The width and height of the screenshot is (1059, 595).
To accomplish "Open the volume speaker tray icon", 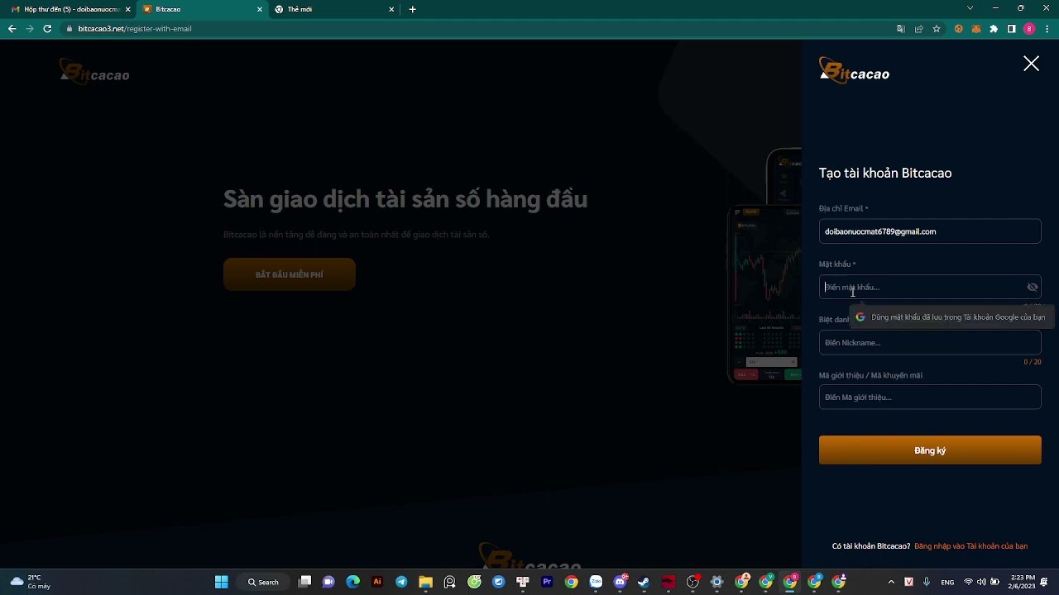I will tap(981, 582).
